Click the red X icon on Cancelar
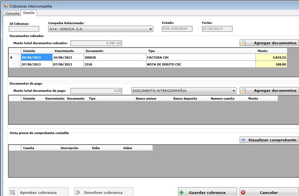This screenshot has width=299, height=196. pos(243,192)
